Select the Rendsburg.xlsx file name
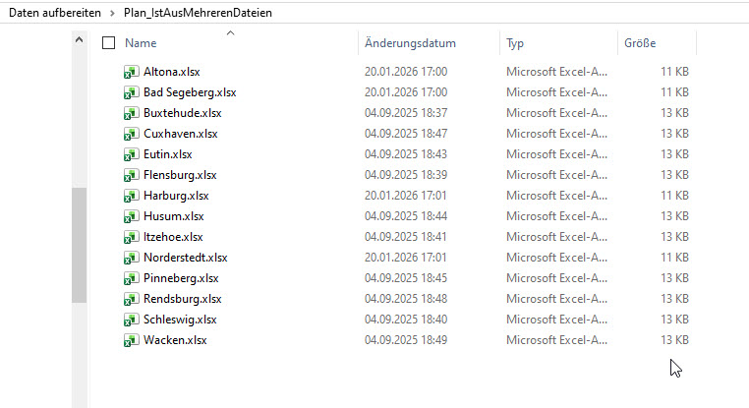749x408 pixels. [x=182, y=299]
